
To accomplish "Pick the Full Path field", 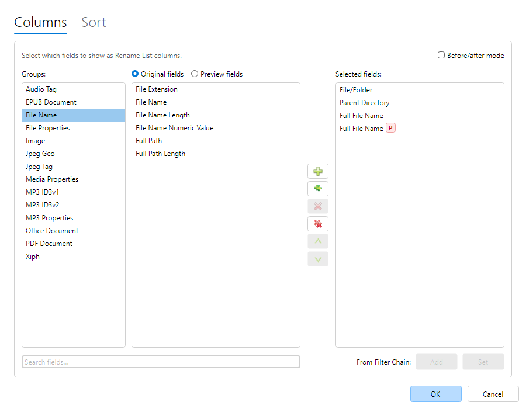I will [216, 141].
